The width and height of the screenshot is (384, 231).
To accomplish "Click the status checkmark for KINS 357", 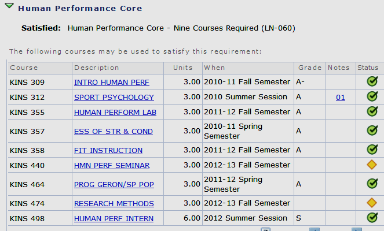I will point(372,131).
